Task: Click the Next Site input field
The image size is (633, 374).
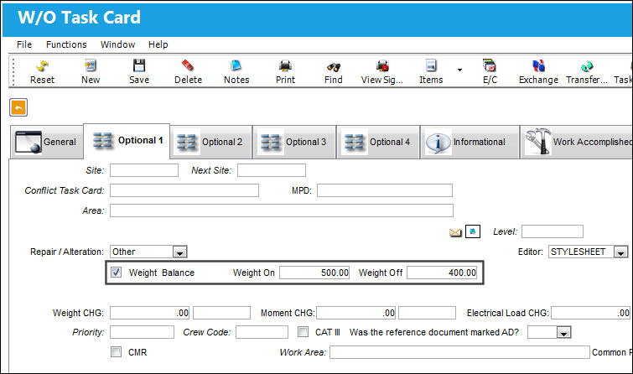Action: coord(272,170)
